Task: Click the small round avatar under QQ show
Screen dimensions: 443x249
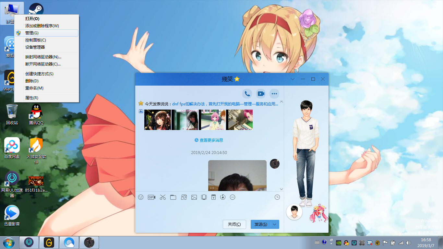Action: click(x=294, y=212)
